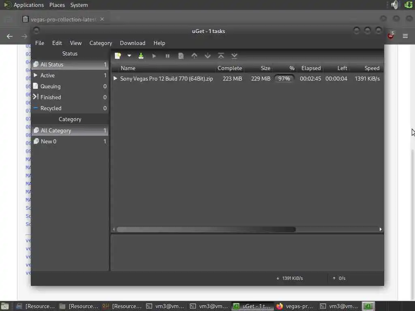Click the 00:00:04 time left cell
Image resolution: width=415 pixels, height=311 pixels.
click(x=336, y=79)
